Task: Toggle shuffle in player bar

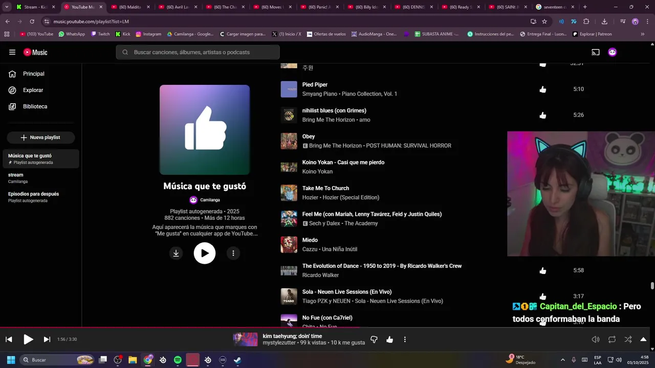Action: (628, 339)
